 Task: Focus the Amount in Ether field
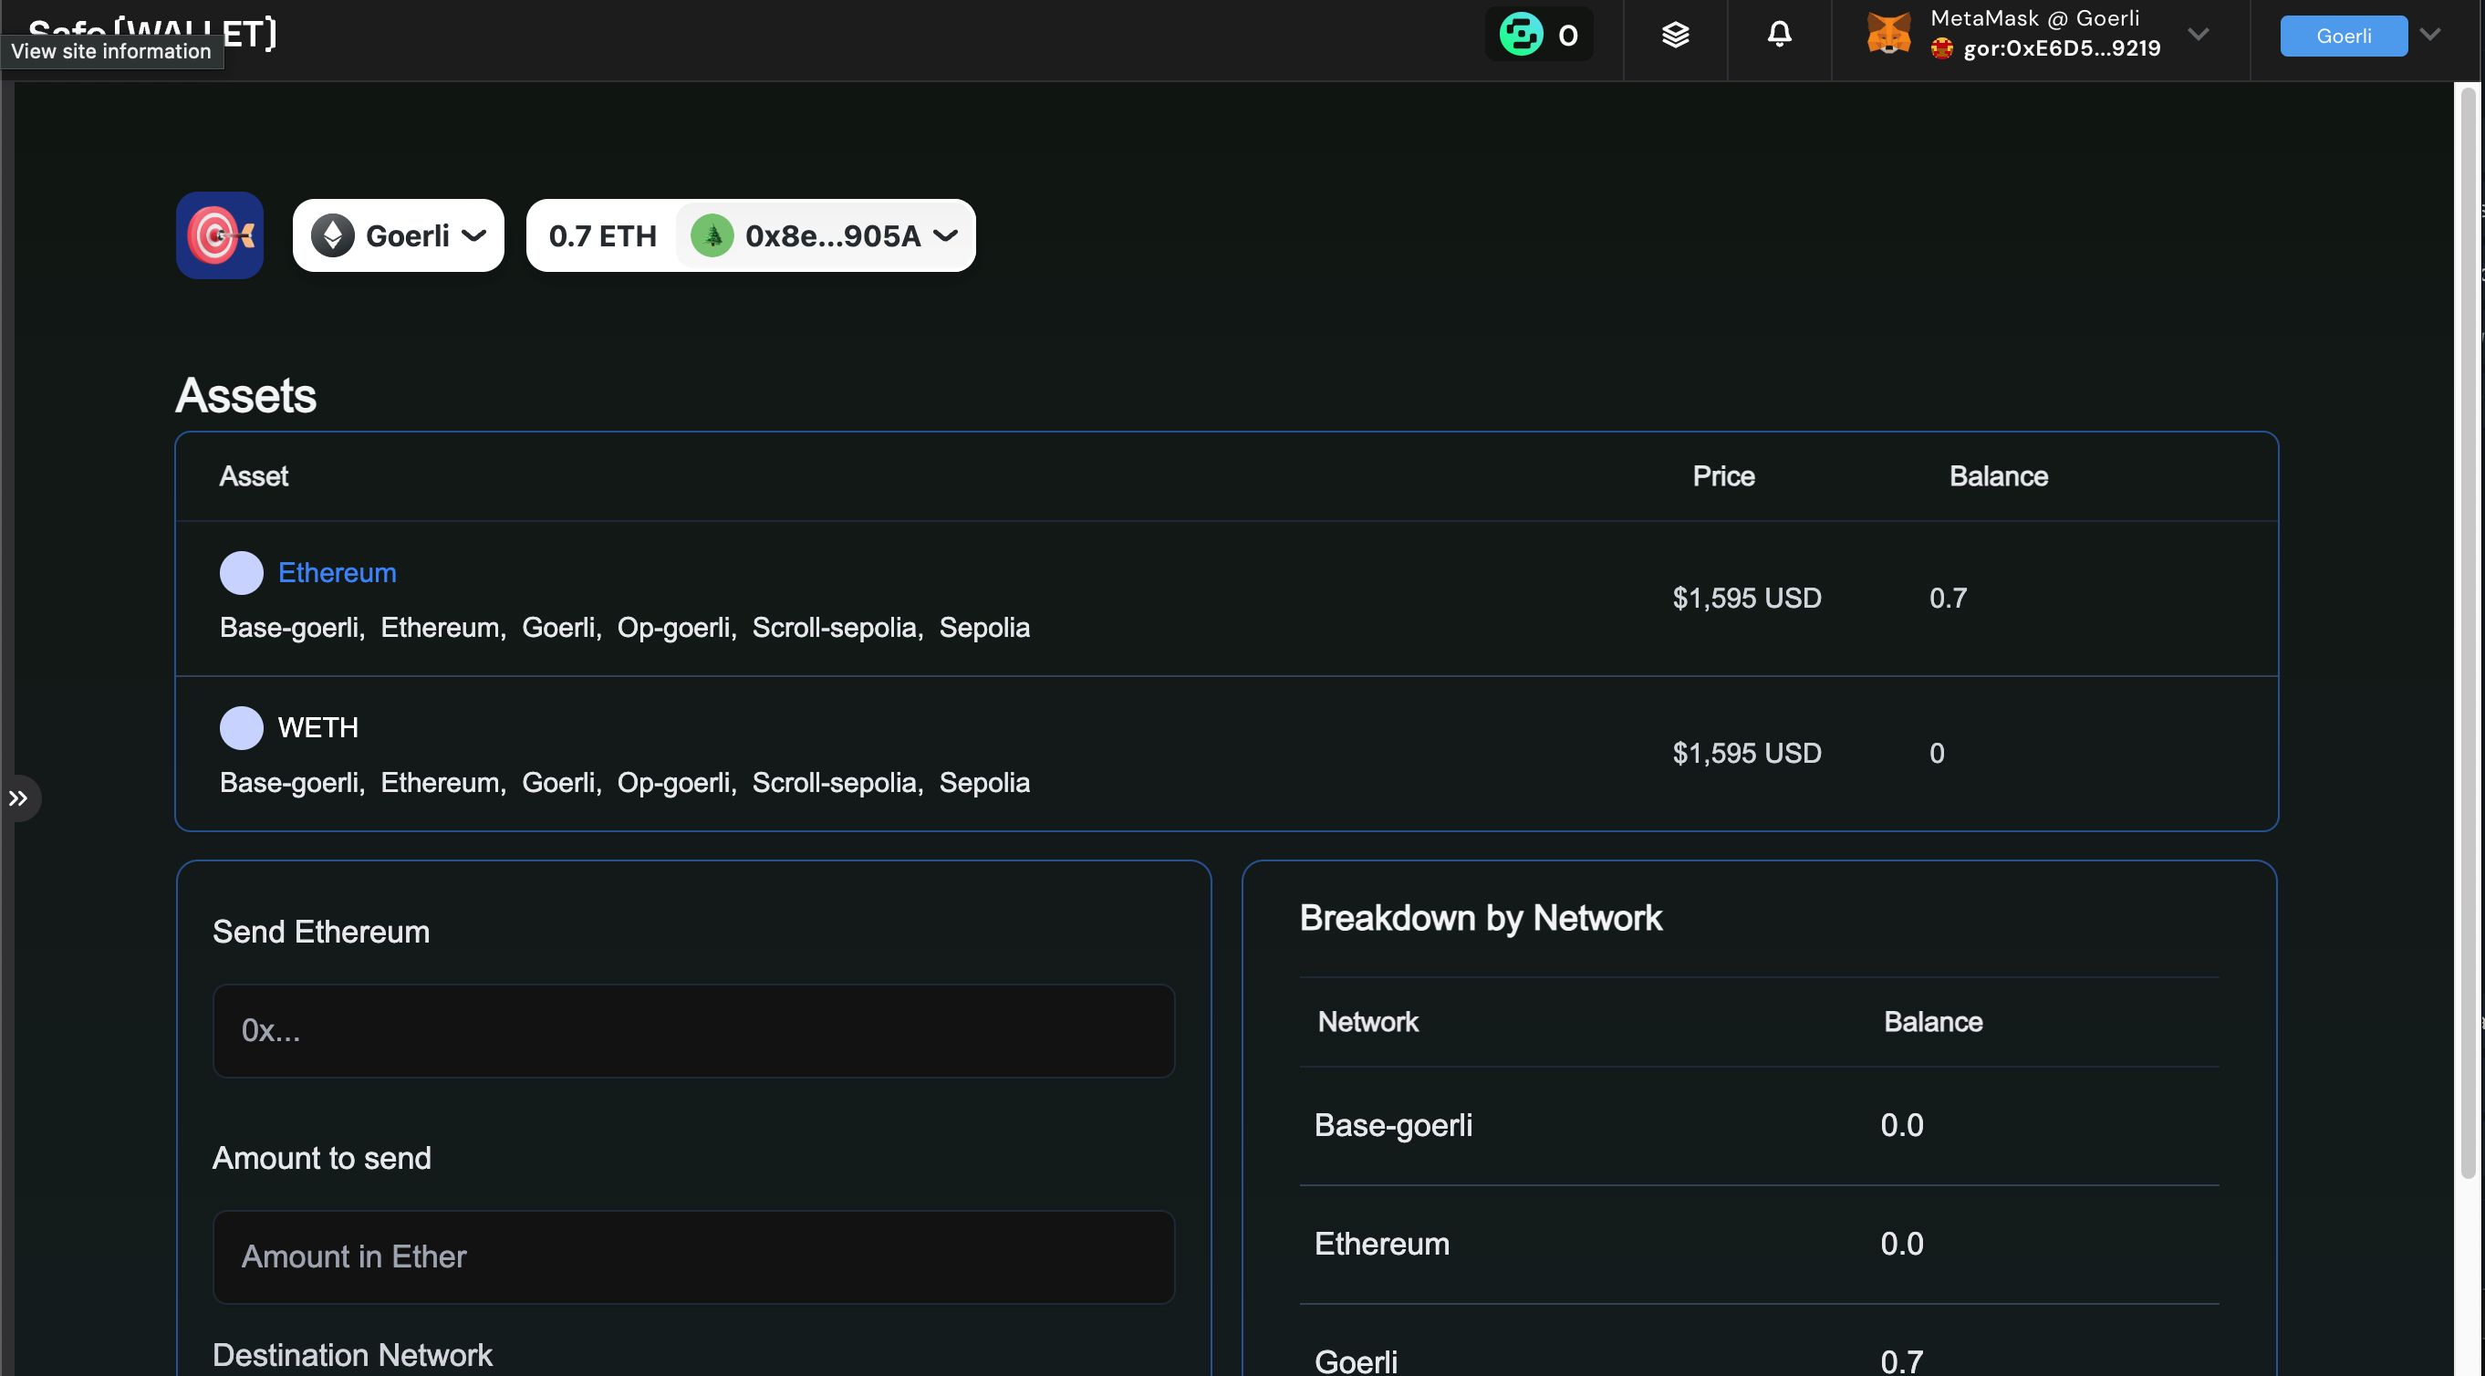[693, 1256]
